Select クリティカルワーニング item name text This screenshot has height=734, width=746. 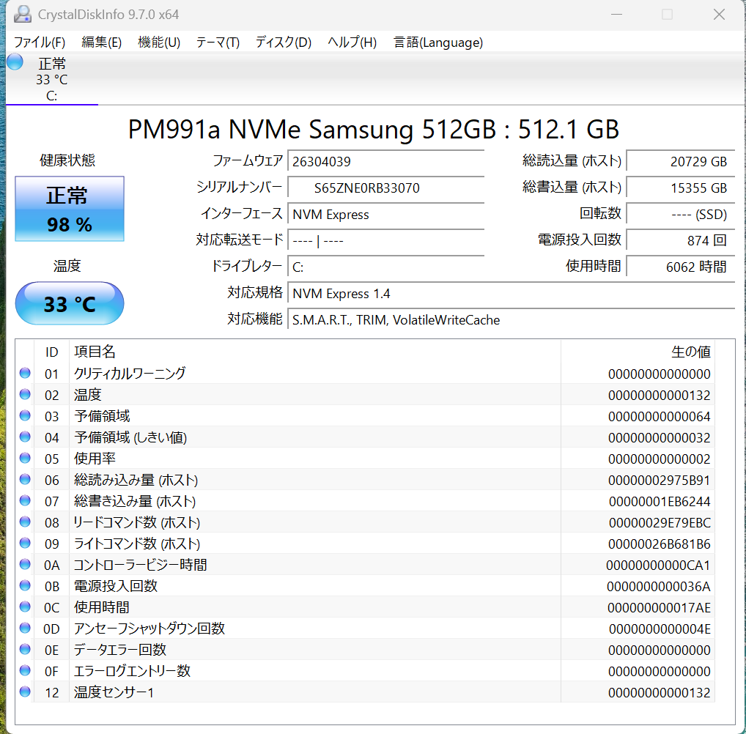130,374
